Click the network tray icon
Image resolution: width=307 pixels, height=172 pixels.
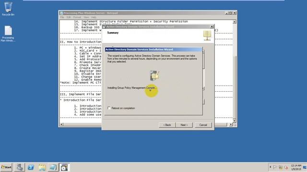click(281, 167)
